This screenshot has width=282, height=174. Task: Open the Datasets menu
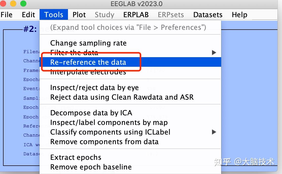coord(208,15)
